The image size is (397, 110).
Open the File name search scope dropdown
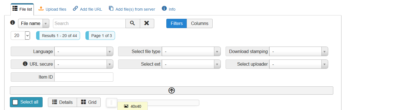tap(34, 24)
